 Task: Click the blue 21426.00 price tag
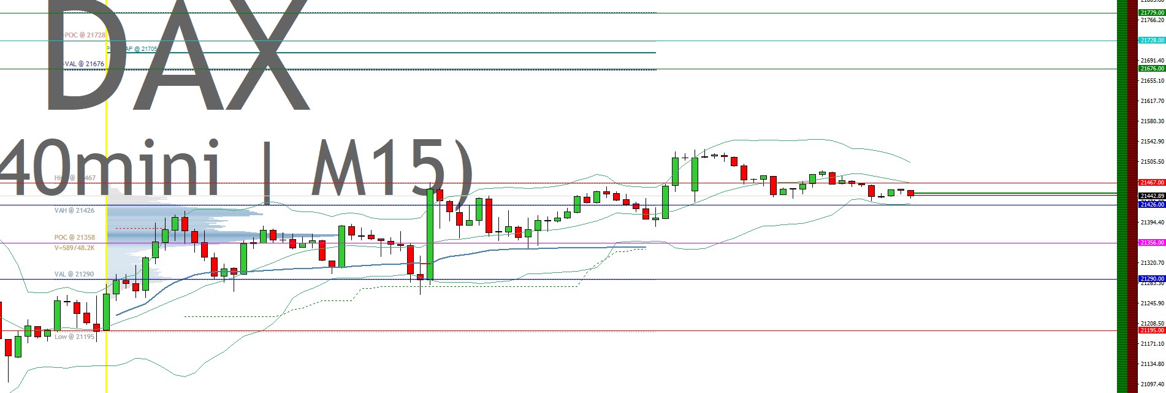1152,204
